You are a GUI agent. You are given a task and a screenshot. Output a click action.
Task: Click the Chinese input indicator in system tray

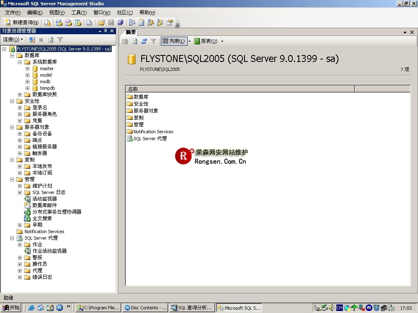click(x=340, y=308)
